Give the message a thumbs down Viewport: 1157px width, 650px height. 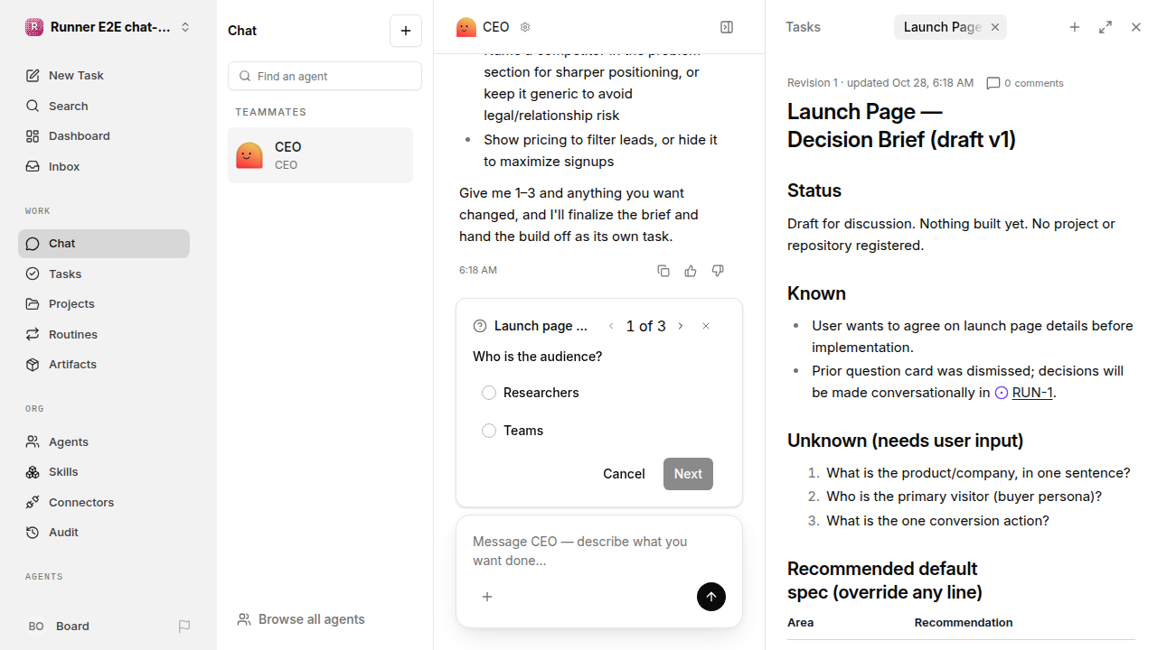[x=718, y=271]
